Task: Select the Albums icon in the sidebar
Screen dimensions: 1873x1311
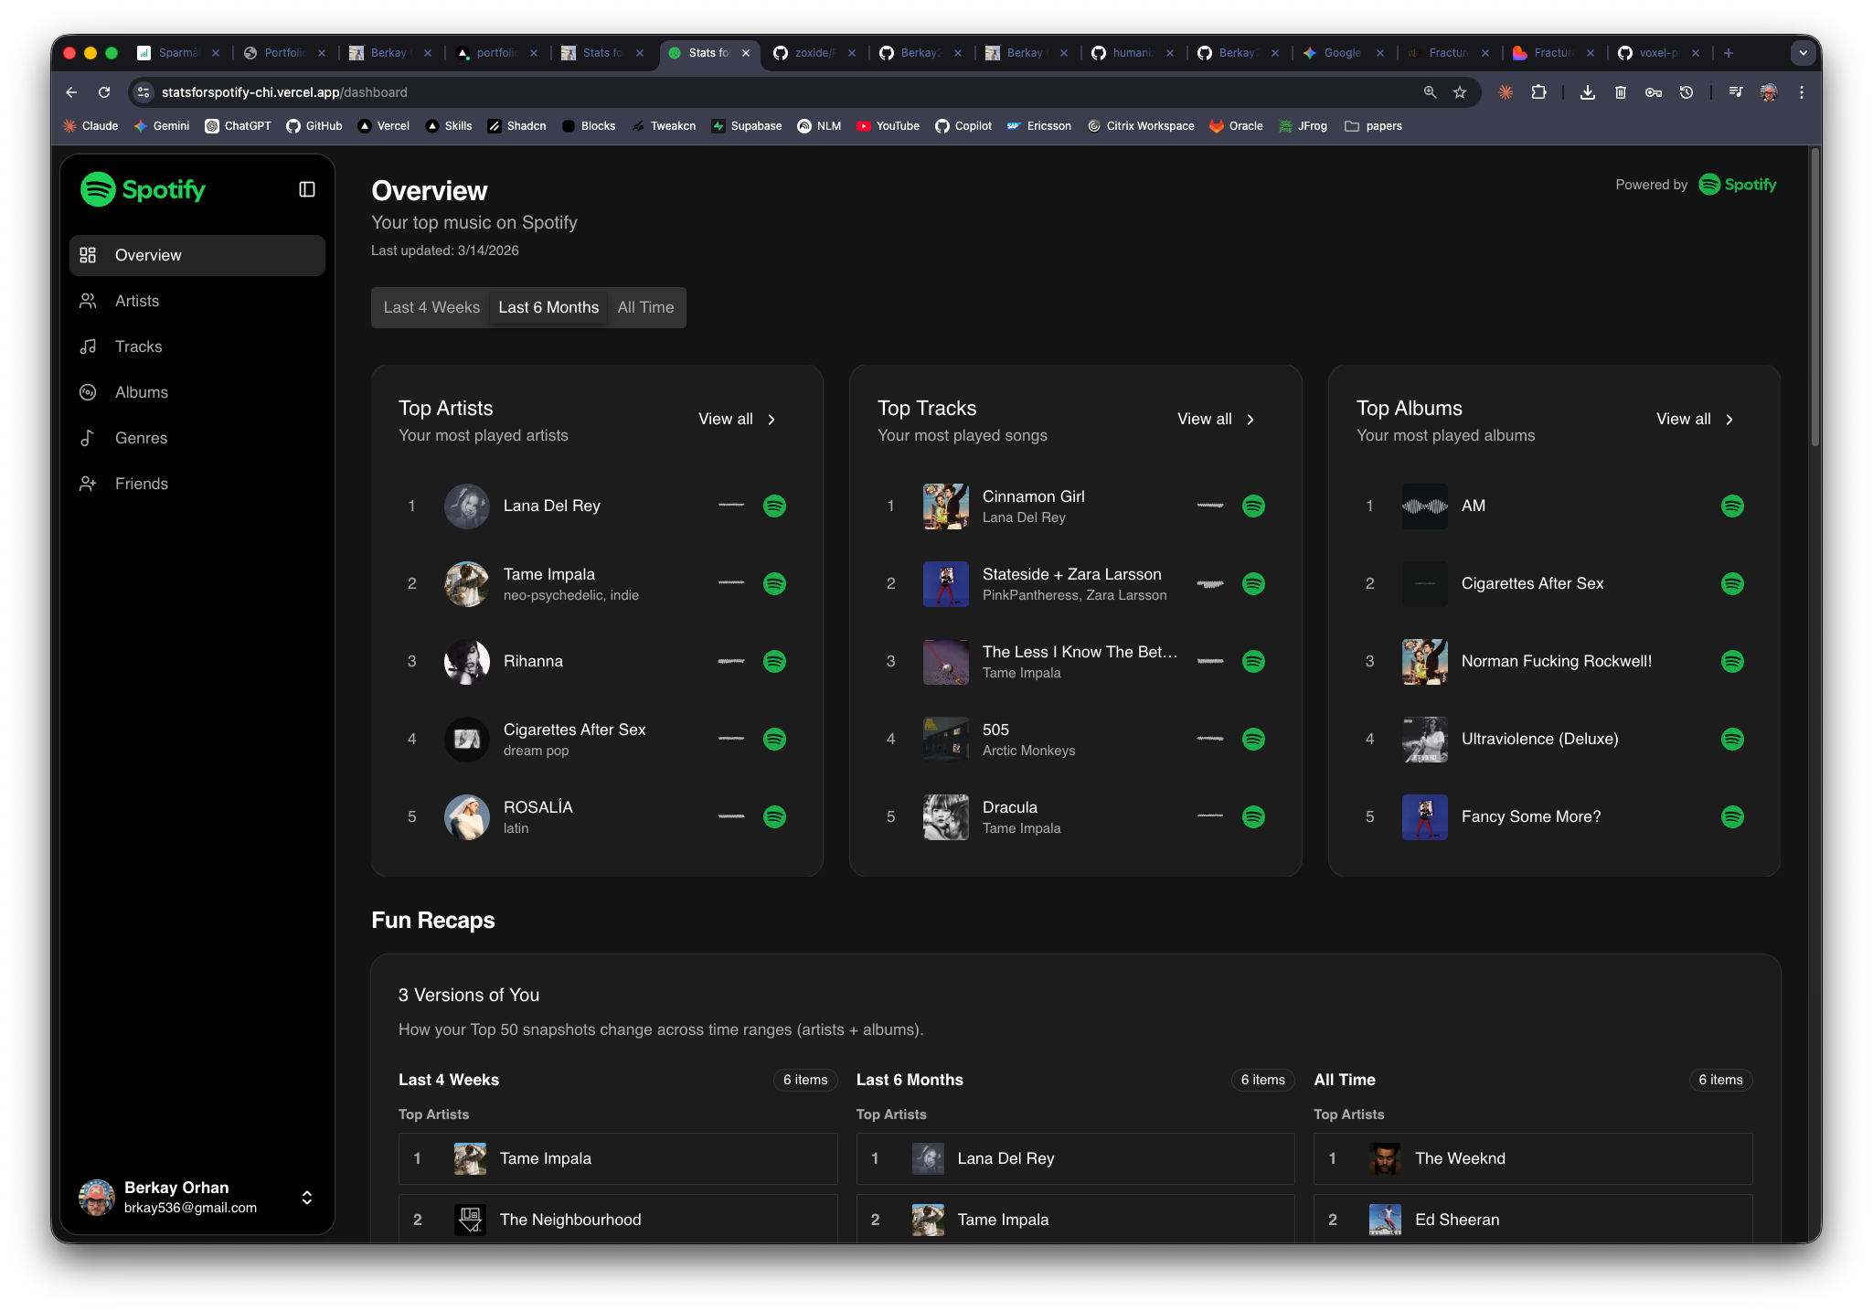Action: (x=88, y=392)
